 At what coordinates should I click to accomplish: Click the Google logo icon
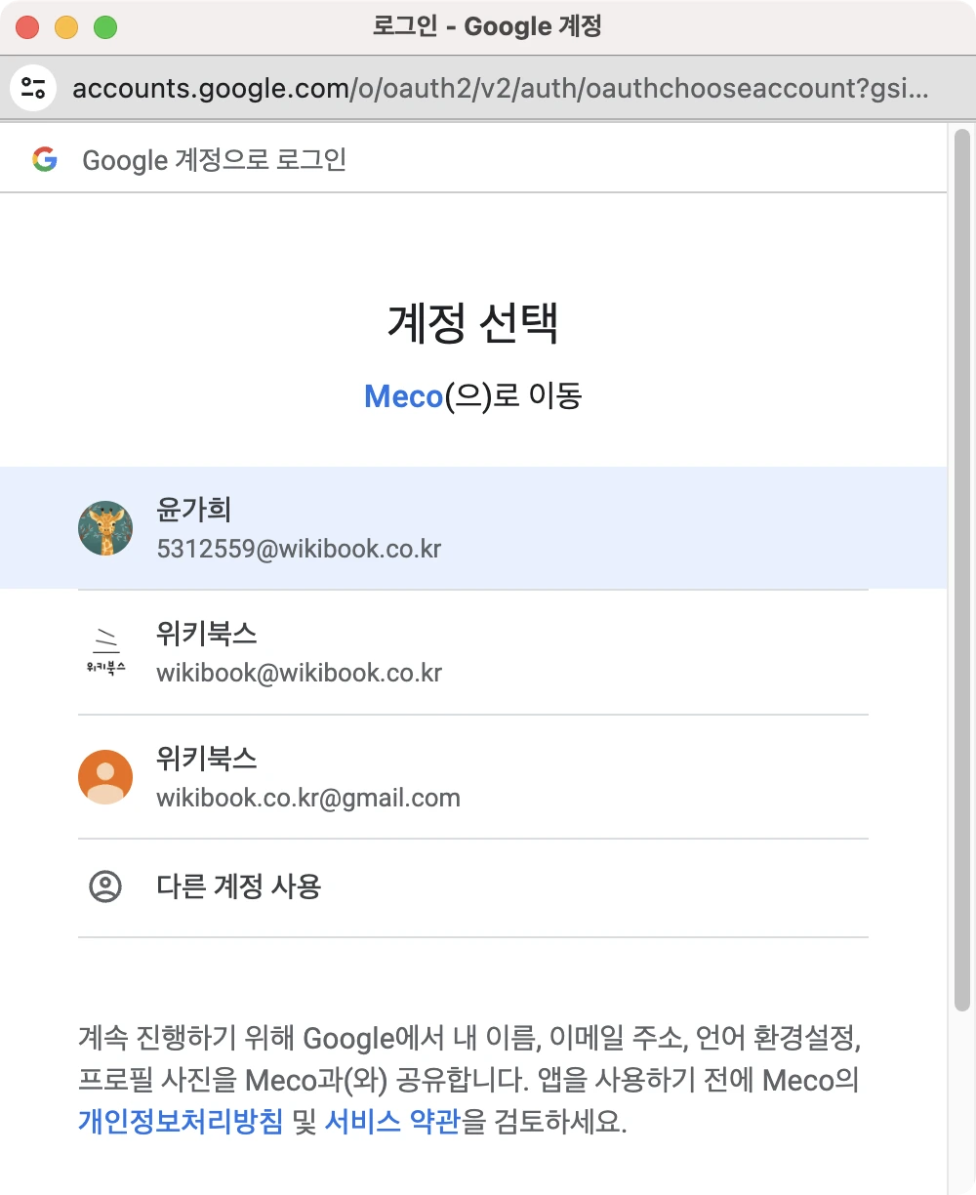(45, 159)
